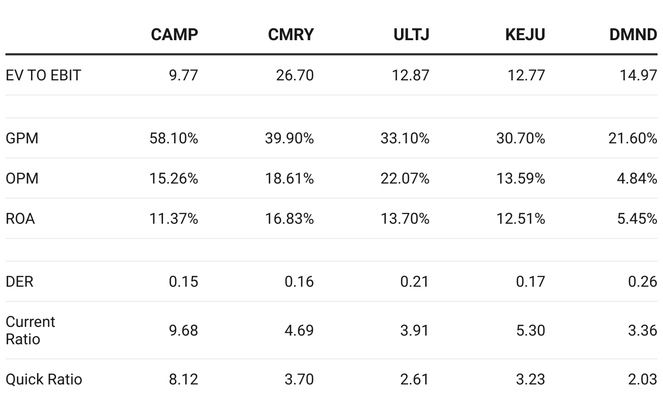Select CMRY's EV to EBIT value 26.70
663x404 pixels.
click(x=295, y=75)
